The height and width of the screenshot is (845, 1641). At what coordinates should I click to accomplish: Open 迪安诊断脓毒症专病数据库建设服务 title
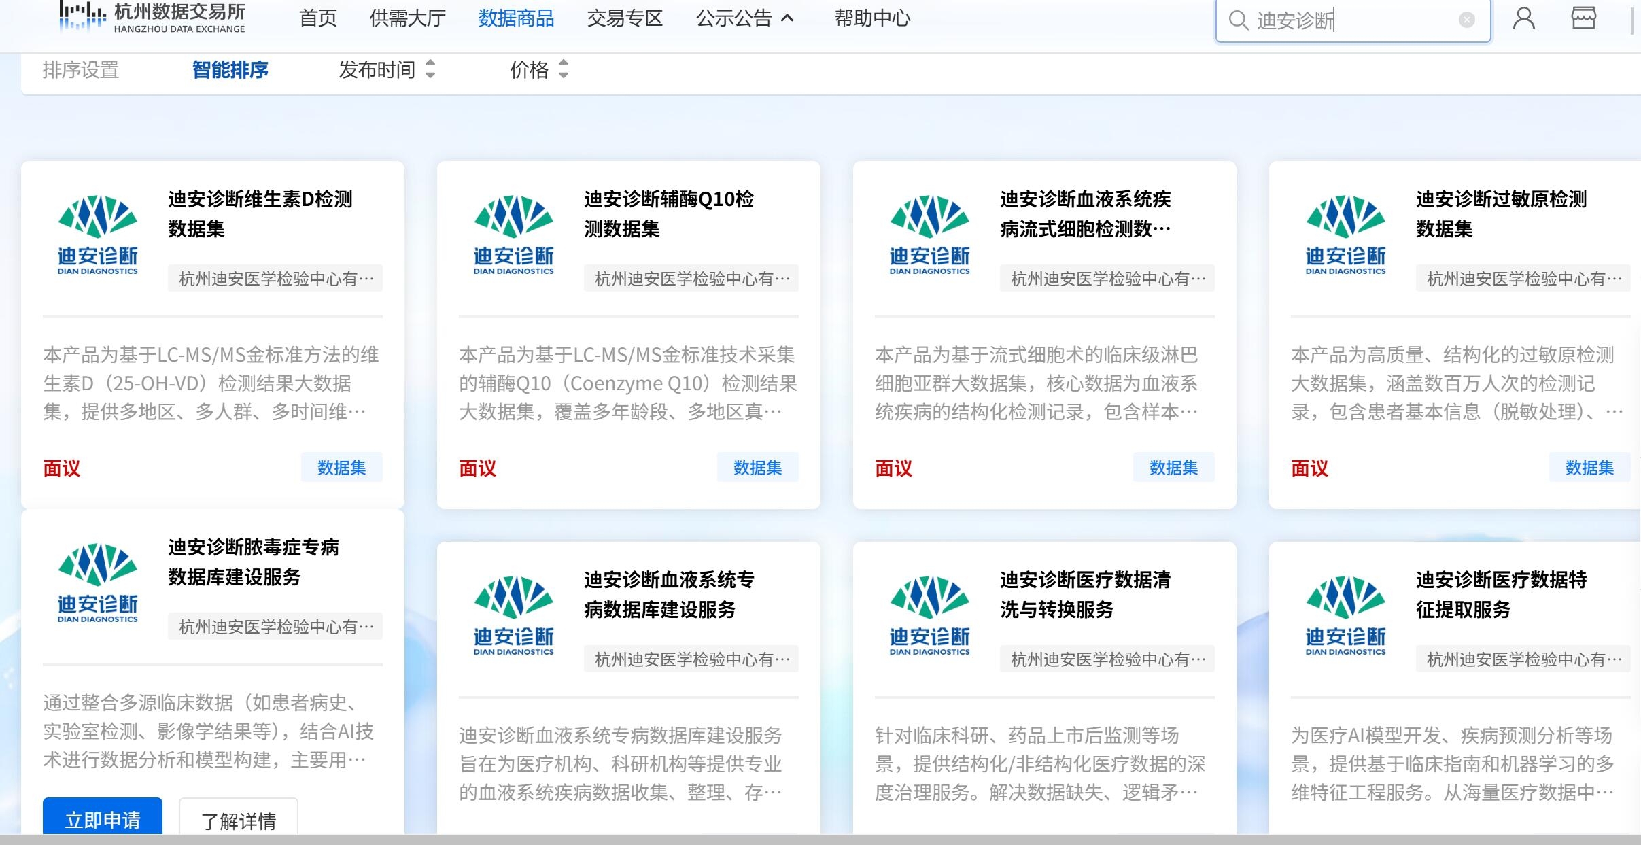tap(254, 562)
